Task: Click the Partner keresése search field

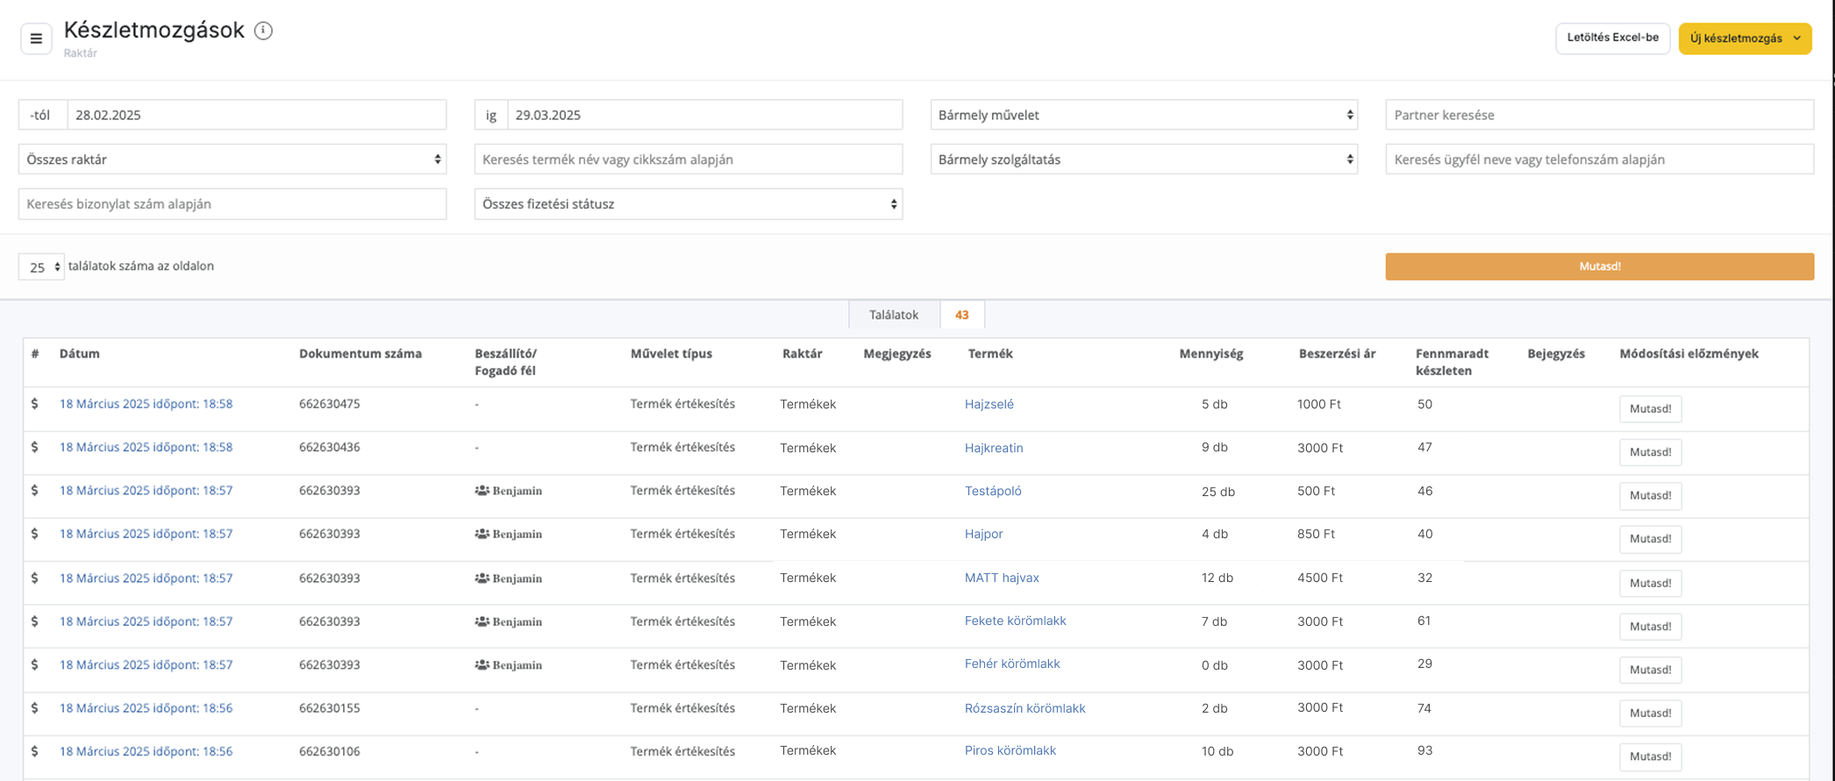Action: [x=1598, y=115]
